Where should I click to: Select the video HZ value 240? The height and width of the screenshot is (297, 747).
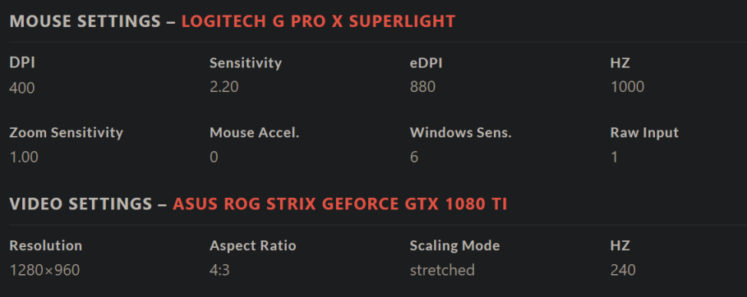coord(623,271)
